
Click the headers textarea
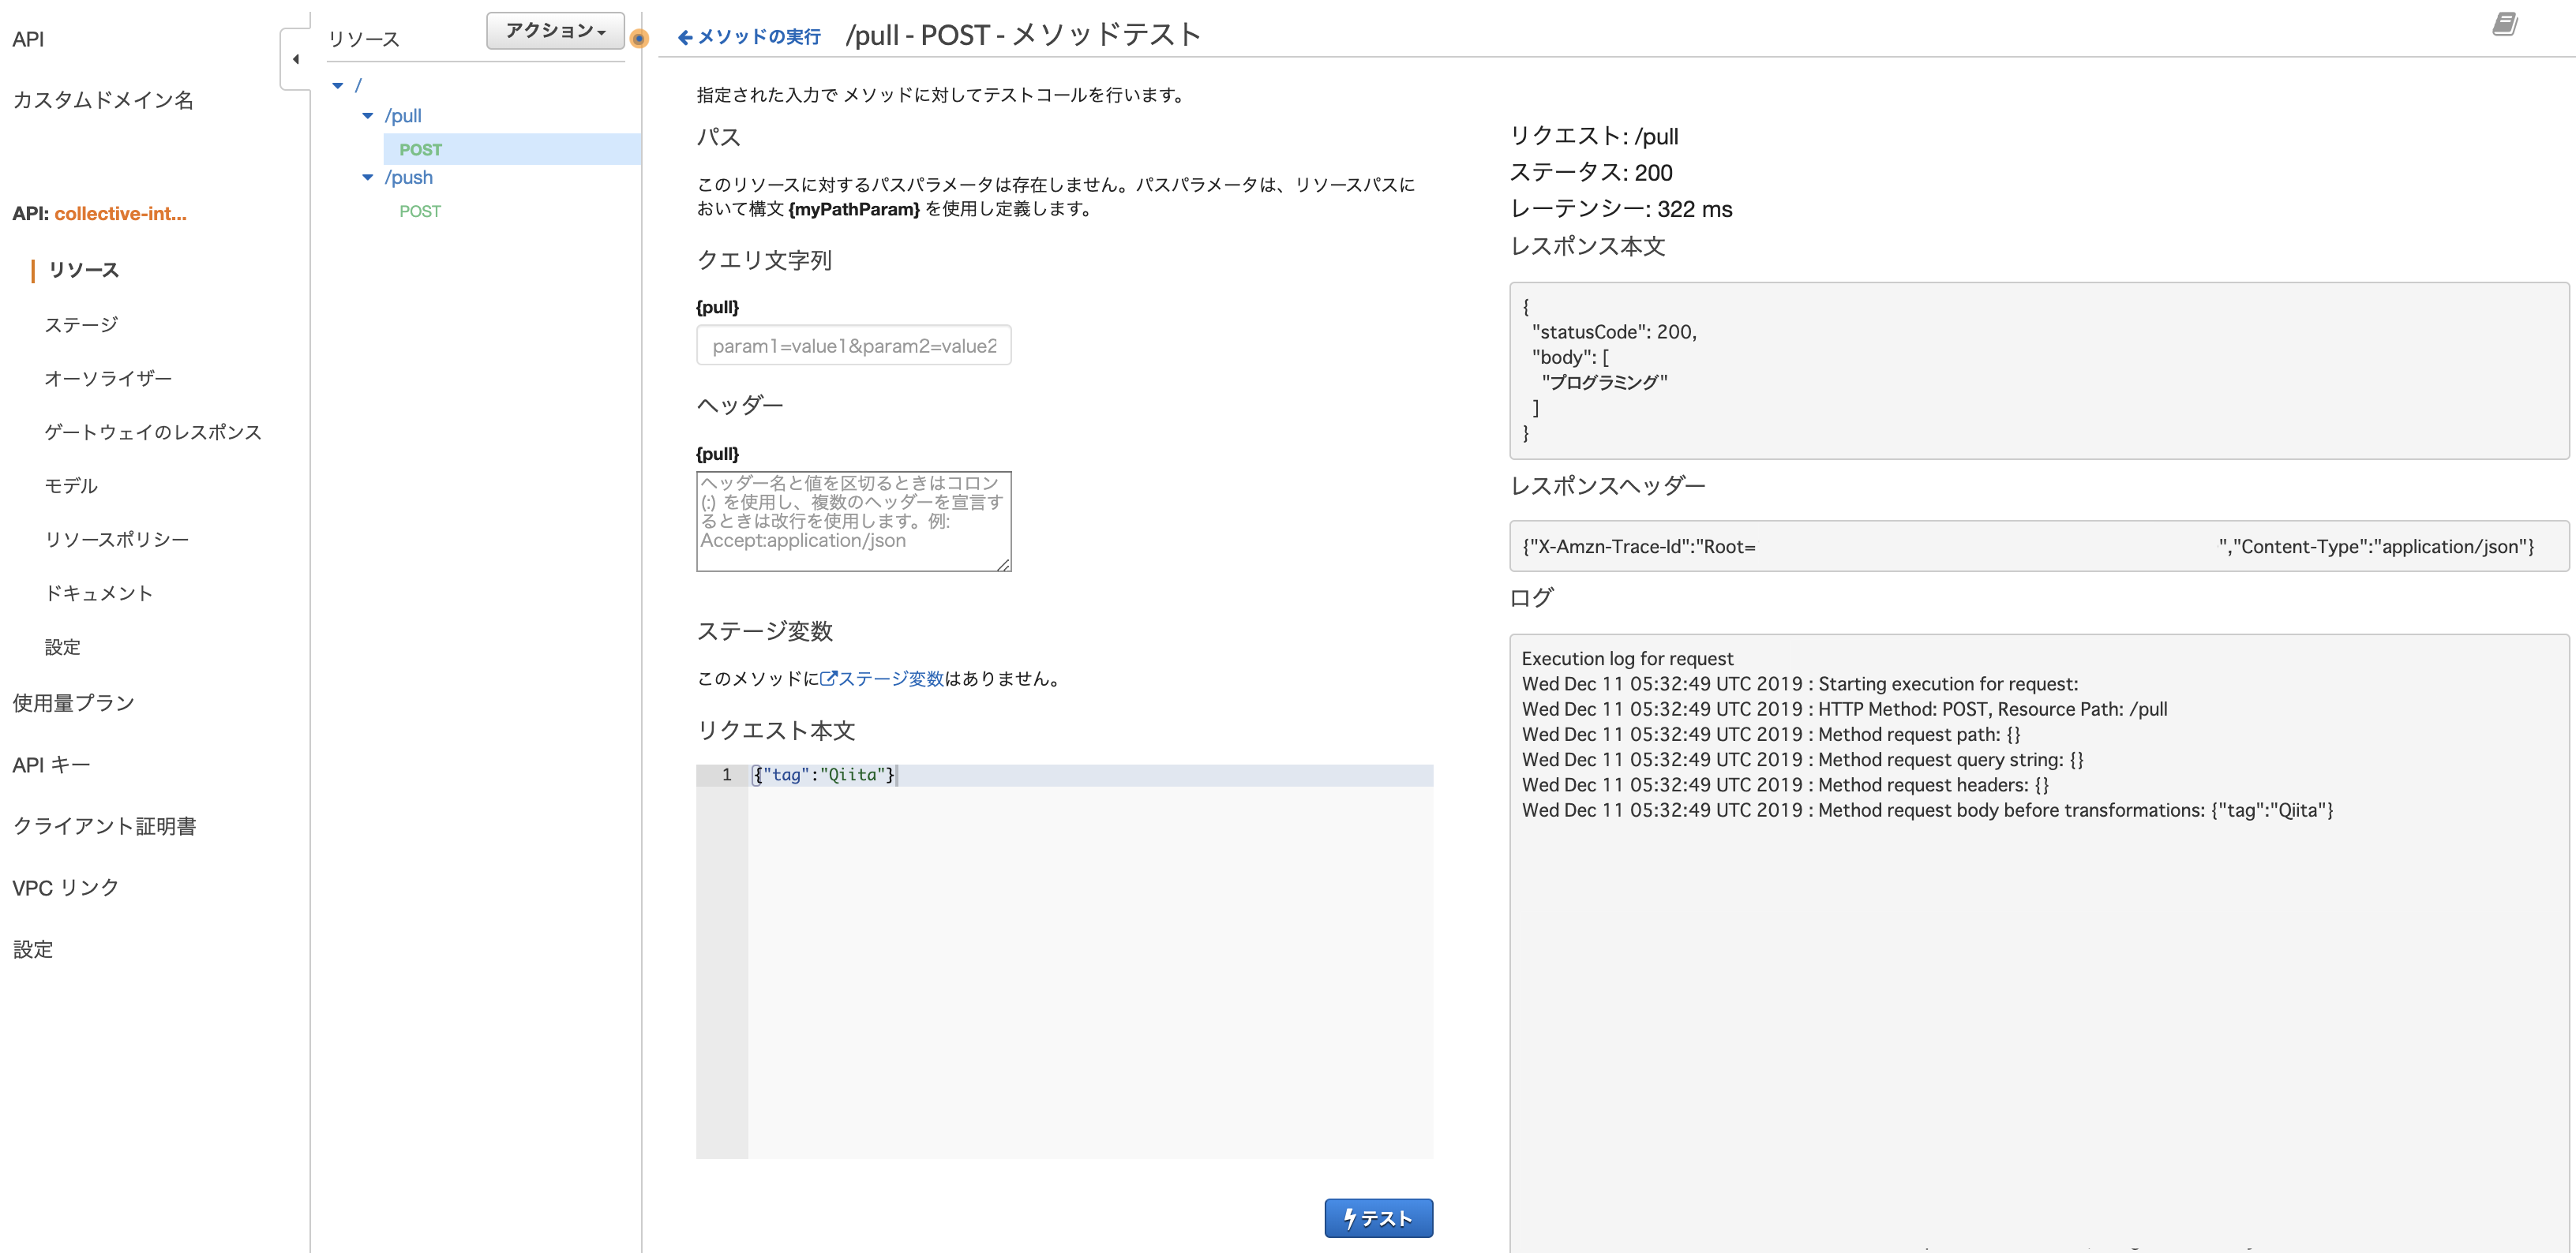pos(854,522)
